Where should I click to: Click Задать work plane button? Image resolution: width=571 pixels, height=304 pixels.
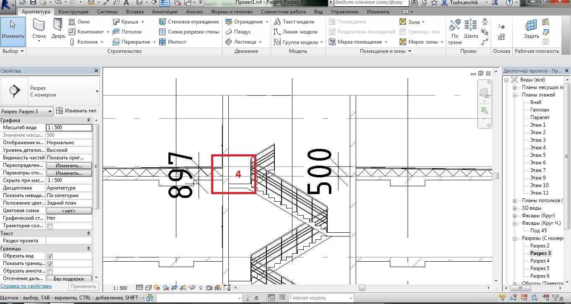(531, 29)
